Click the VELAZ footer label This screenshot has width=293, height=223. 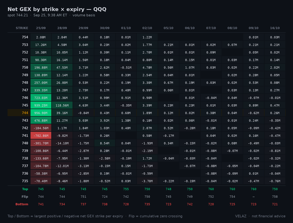coord(241,216)
